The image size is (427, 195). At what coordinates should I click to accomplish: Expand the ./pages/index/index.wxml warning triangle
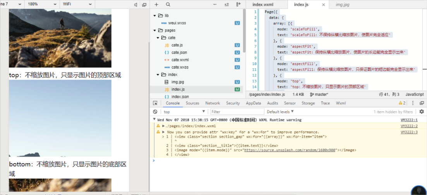(x=163, y=126)
